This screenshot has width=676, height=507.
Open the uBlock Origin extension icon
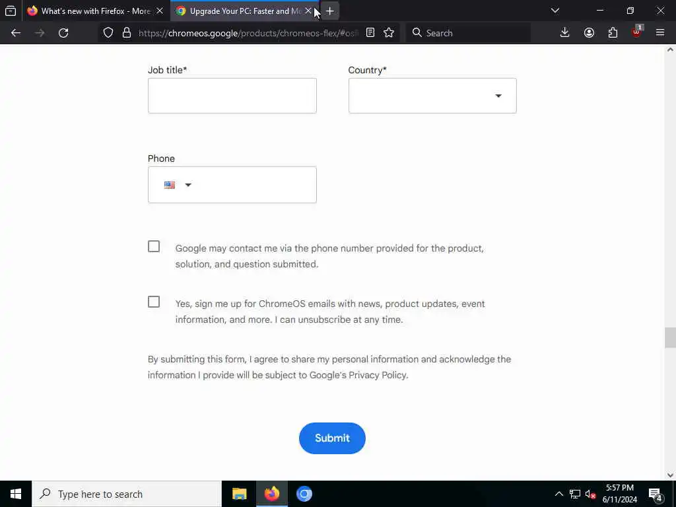pyautogui.click(x=637, y=32)
